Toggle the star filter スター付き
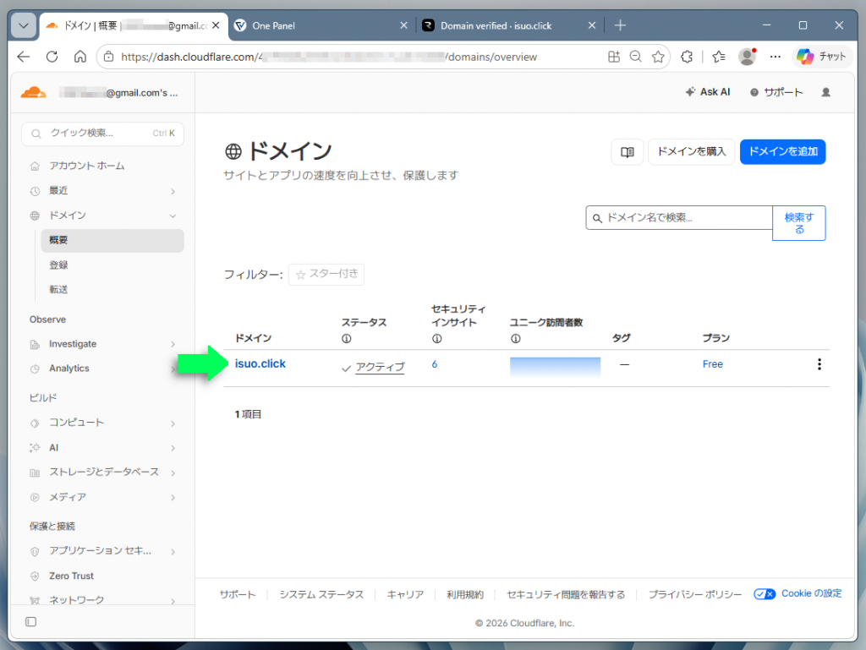The width and height of the screenshot is (866, 650). (x=326, y=274)
